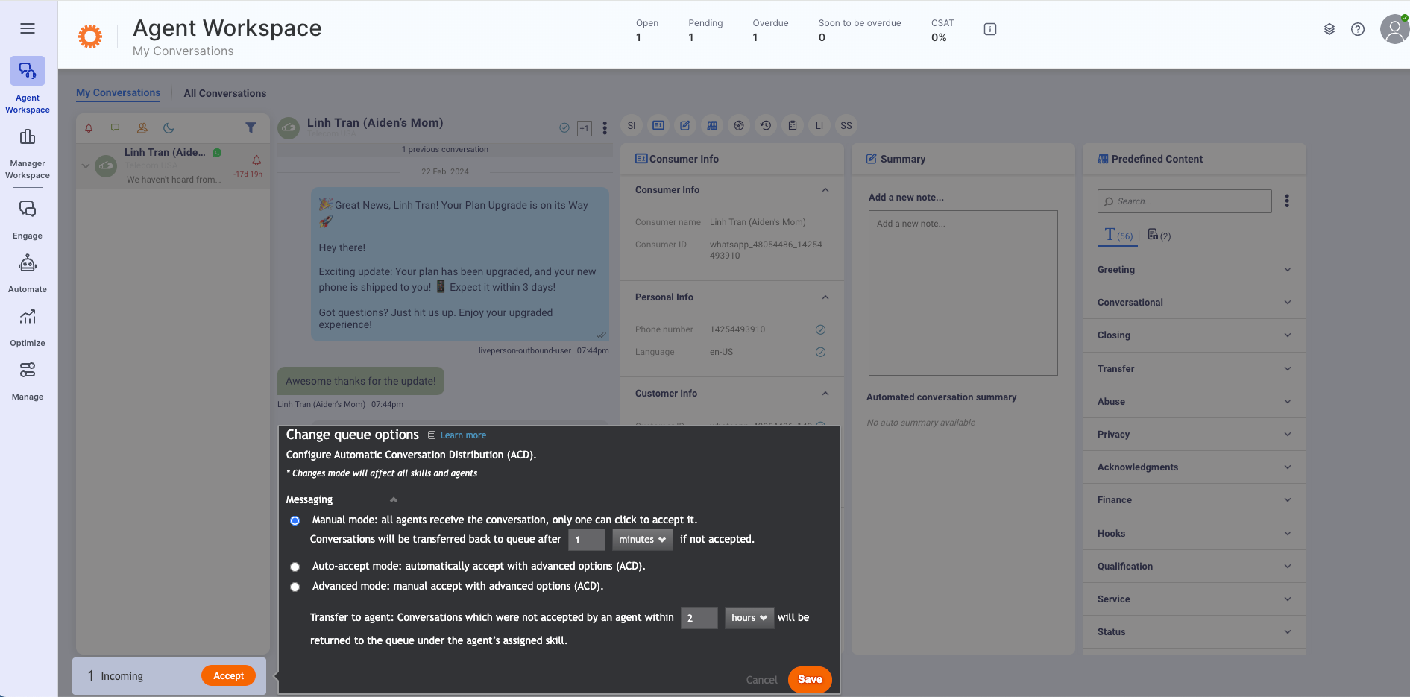Go to the Engage section
The image size is (1410, 697).
[28, 220]
